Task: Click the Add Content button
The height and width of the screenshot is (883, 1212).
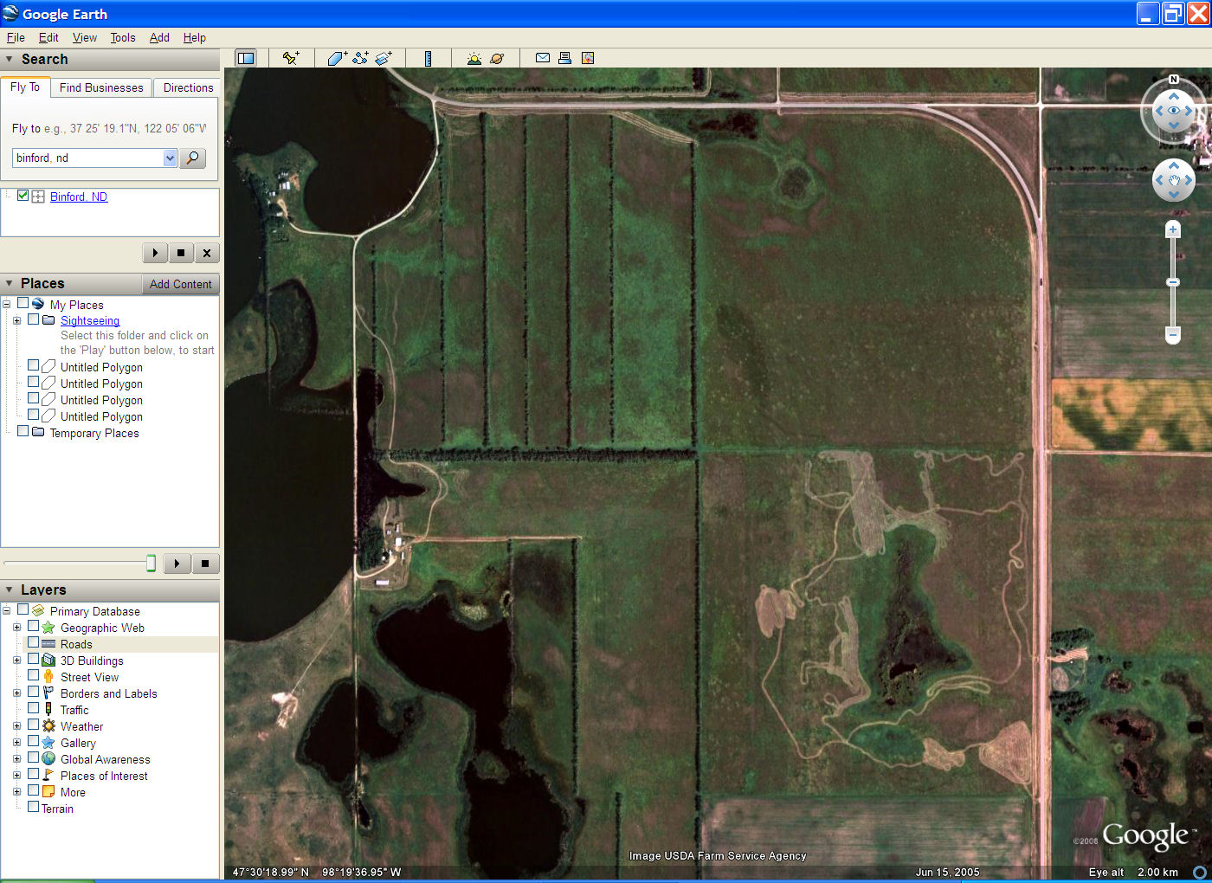Action: tap(180, 284)
